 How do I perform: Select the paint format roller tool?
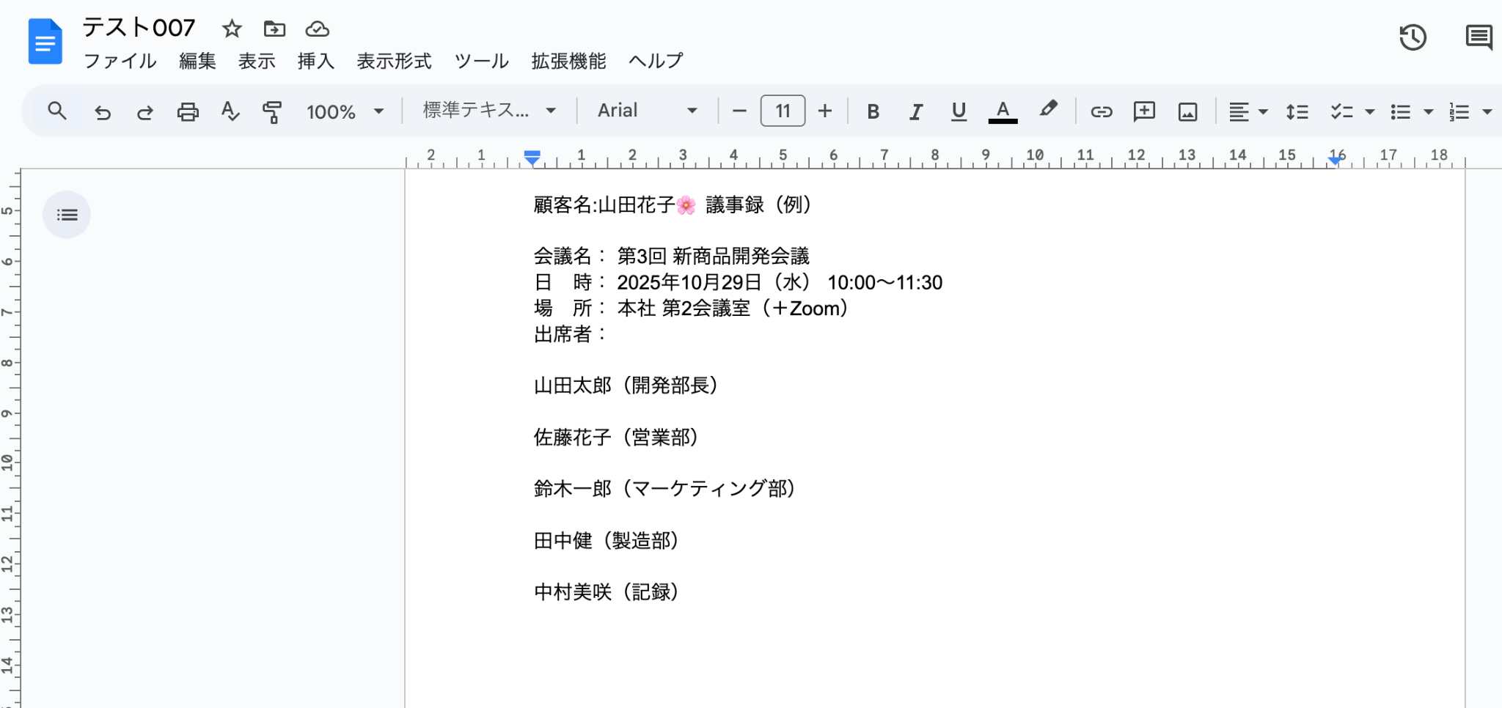click(272, 111)
